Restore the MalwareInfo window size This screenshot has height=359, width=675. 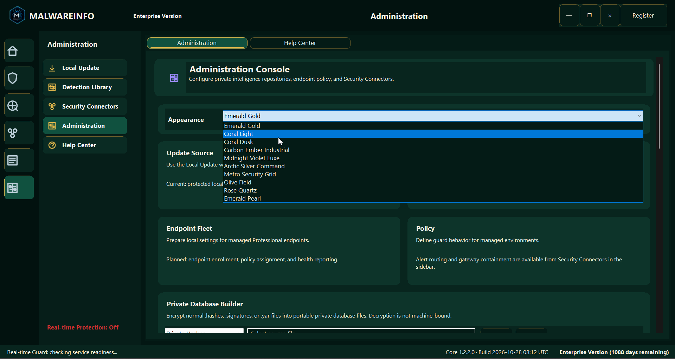[x=590, y=15]
